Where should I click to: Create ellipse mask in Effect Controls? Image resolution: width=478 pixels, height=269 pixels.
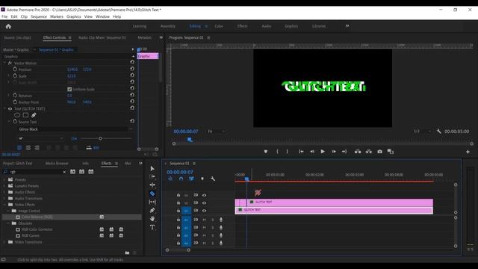(17, 115)
